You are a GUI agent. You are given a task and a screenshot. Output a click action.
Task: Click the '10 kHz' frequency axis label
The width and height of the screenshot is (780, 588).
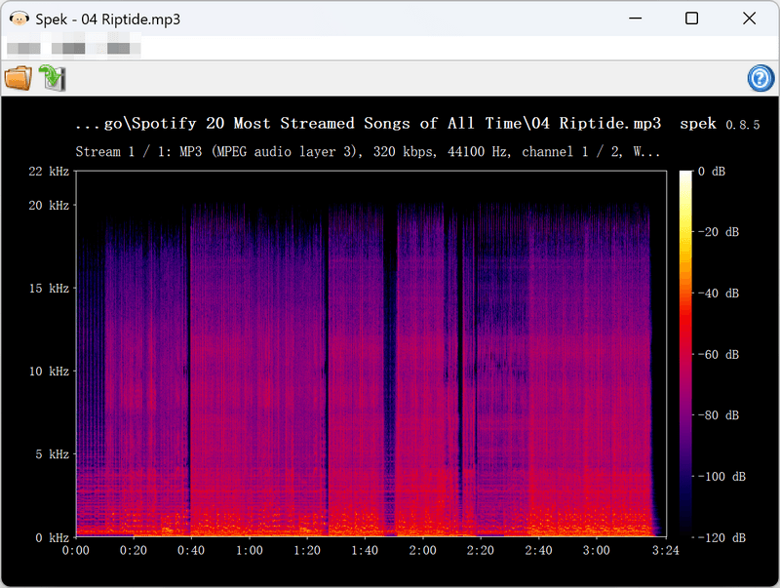[x=49, y=372]
